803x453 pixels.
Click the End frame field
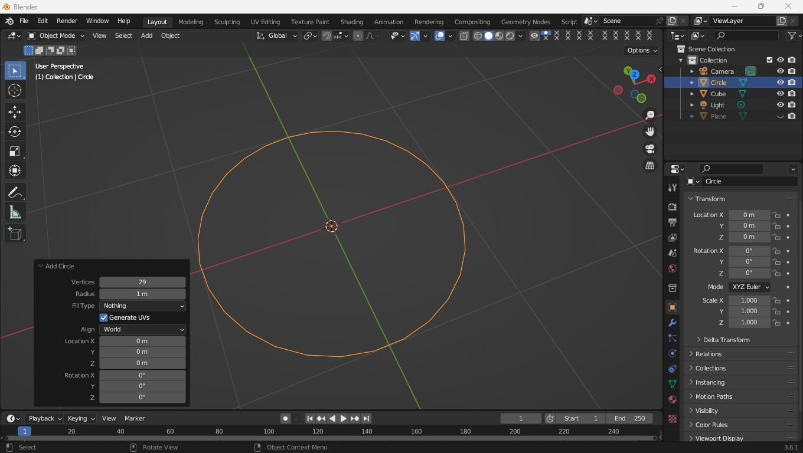point(630,418)
